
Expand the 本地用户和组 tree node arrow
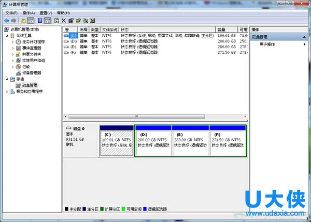[x=13, y=61]
